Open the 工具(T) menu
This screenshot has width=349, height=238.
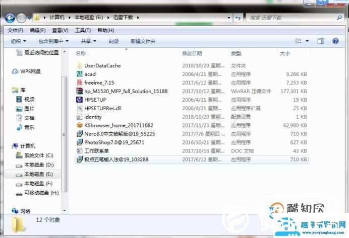(83, 30)
